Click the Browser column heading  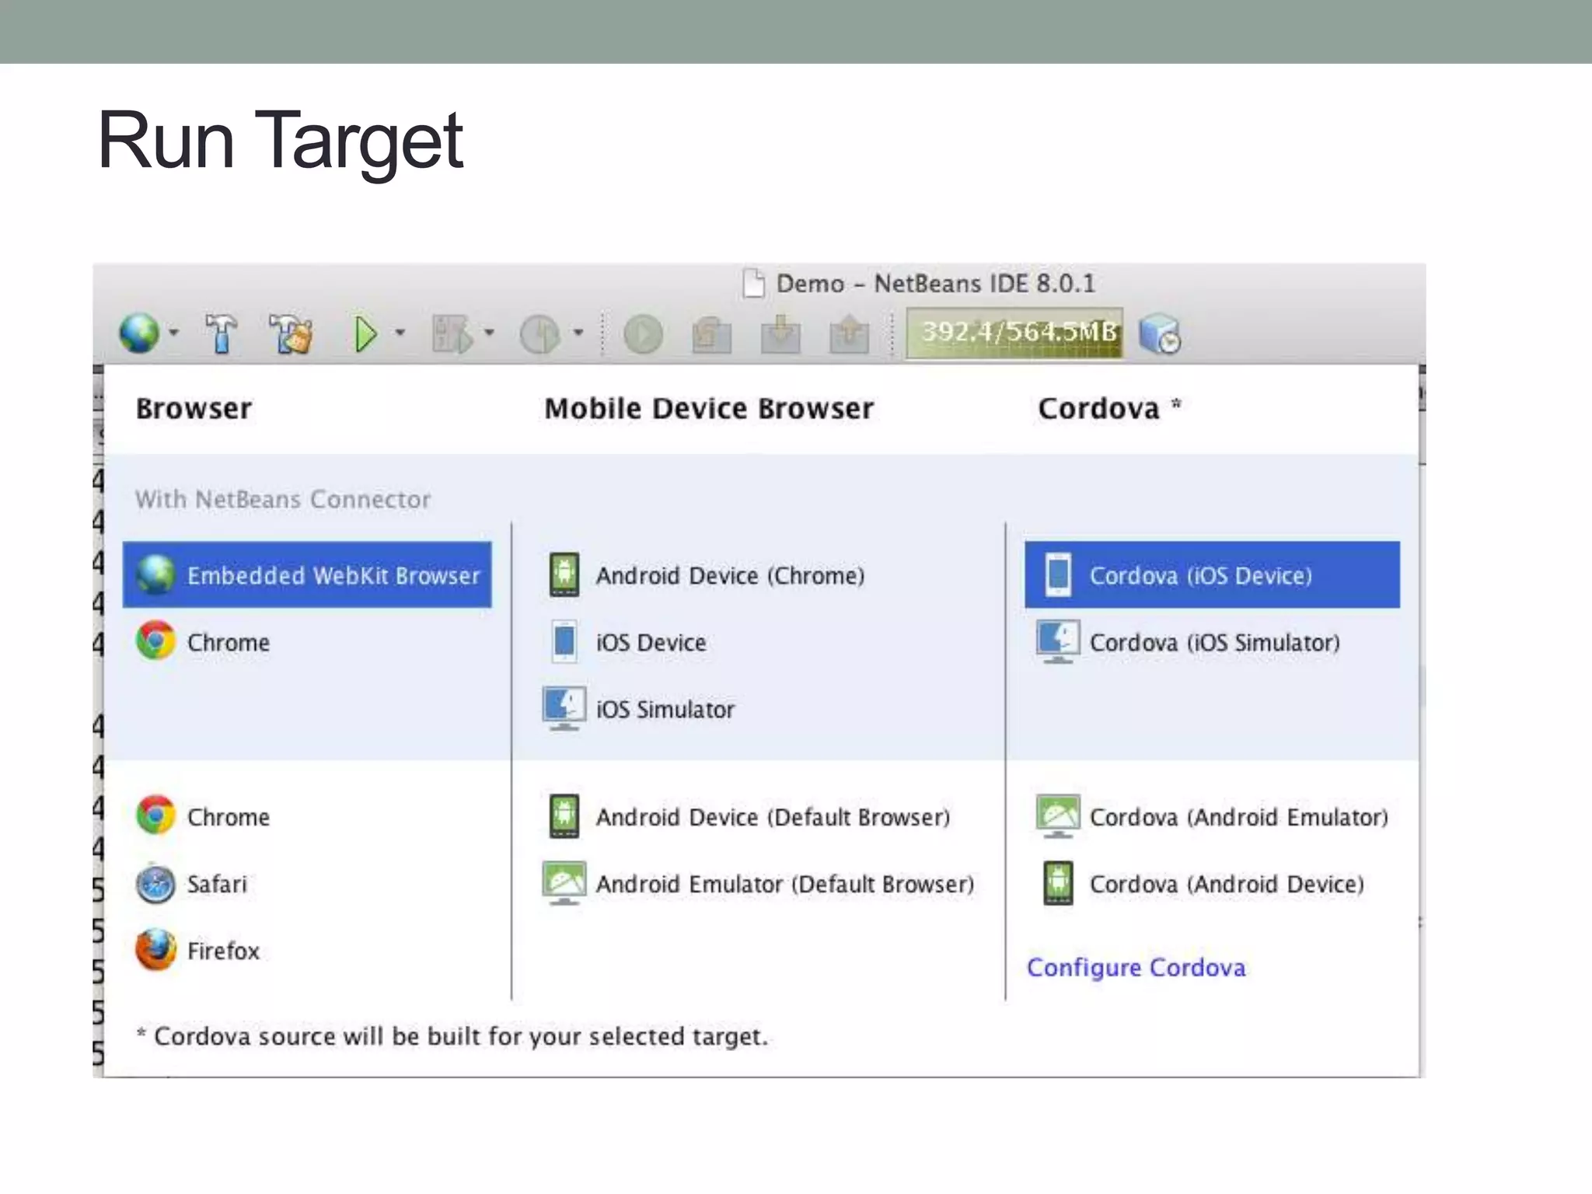point(194,409)
